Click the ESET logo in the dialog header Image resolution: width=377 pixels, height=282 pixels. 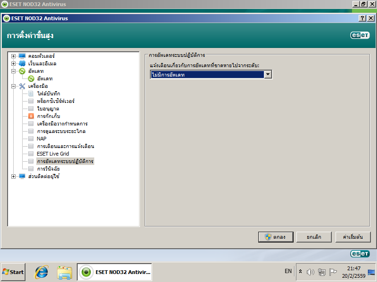tap(360, 35)
